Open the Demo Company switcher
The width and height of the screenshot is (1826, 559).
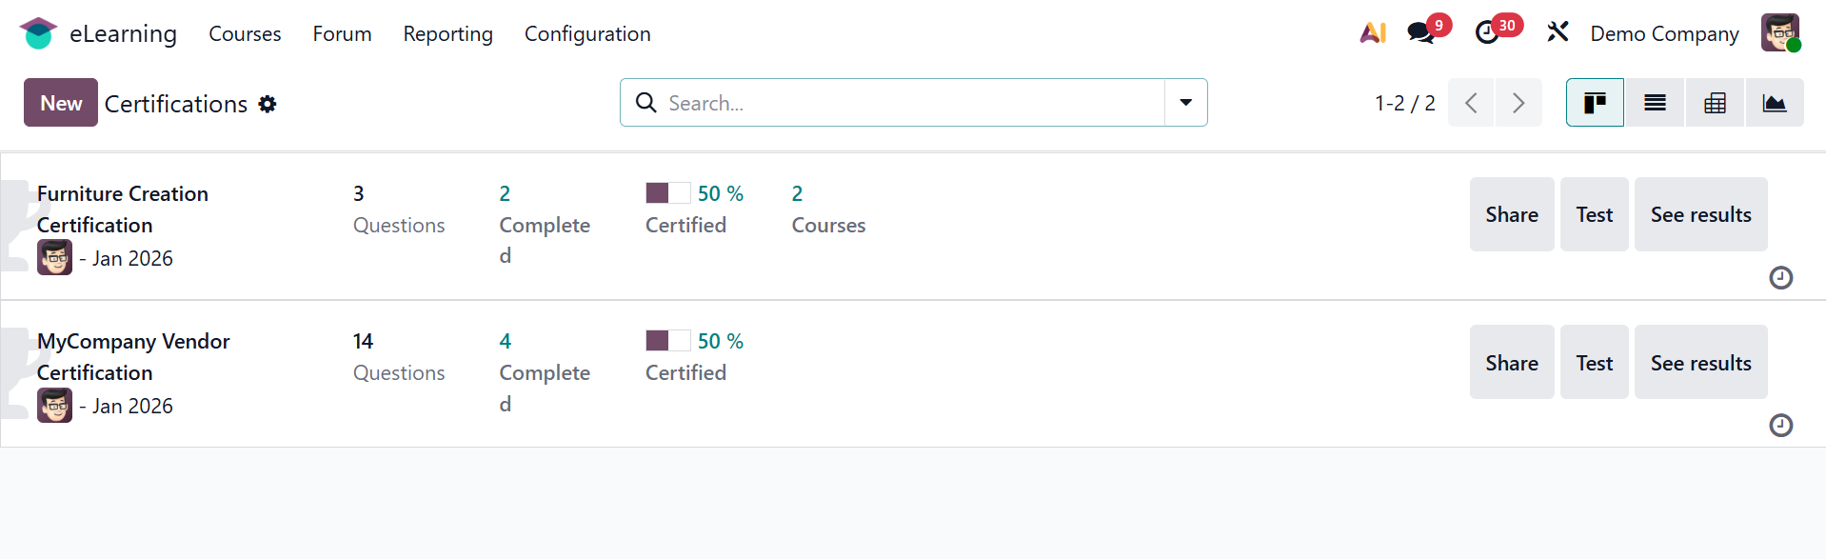1664,33
